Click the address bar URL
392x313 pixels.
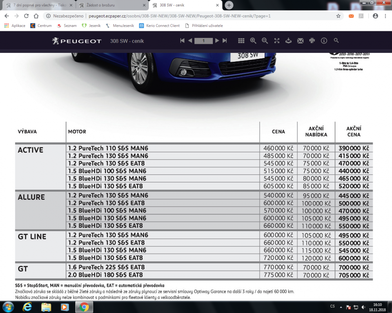[x=180, y=16]
